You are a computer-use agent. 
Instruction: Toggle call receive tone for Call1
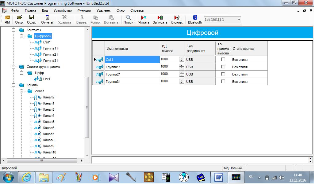pos(223,59)
